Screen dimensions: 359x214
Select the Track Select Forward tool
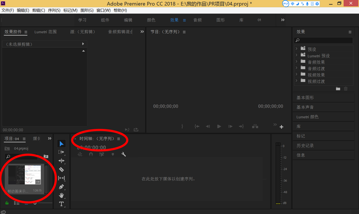pyautogui.click(x=61, y=152)
